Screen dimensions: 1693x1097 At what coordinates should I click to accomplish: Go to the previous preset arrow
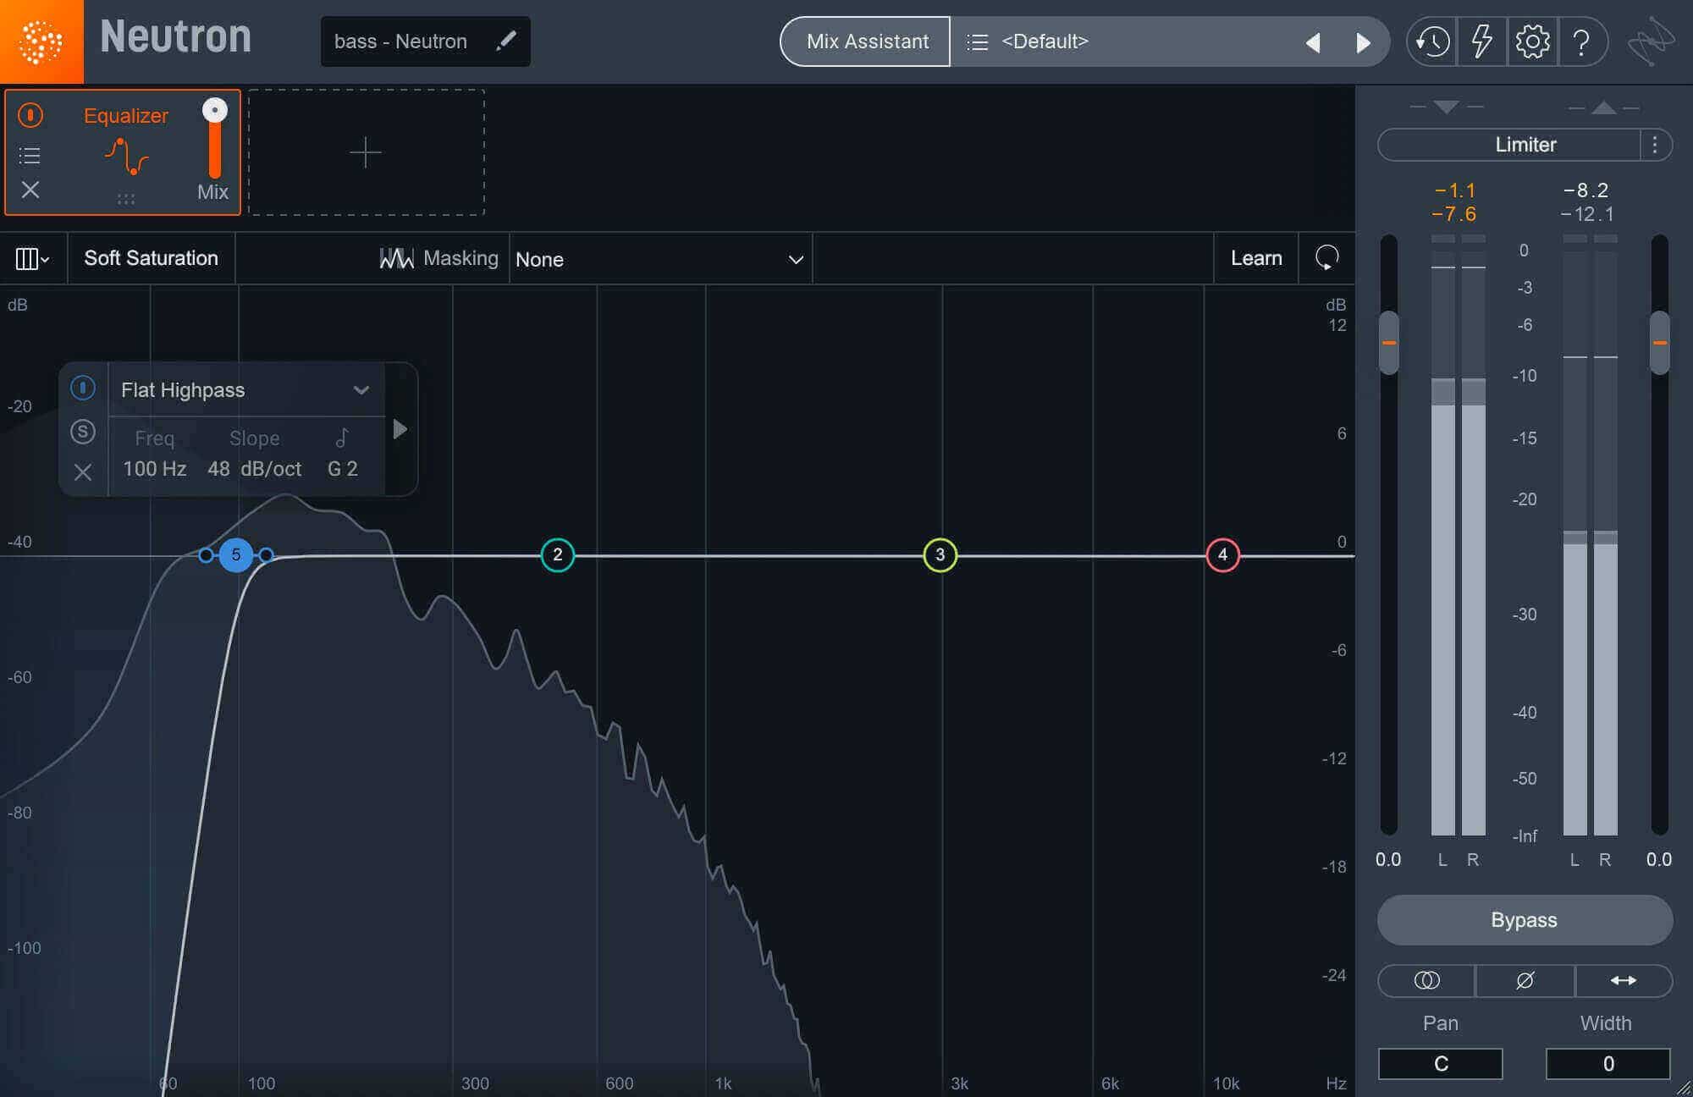point(1313,42)
